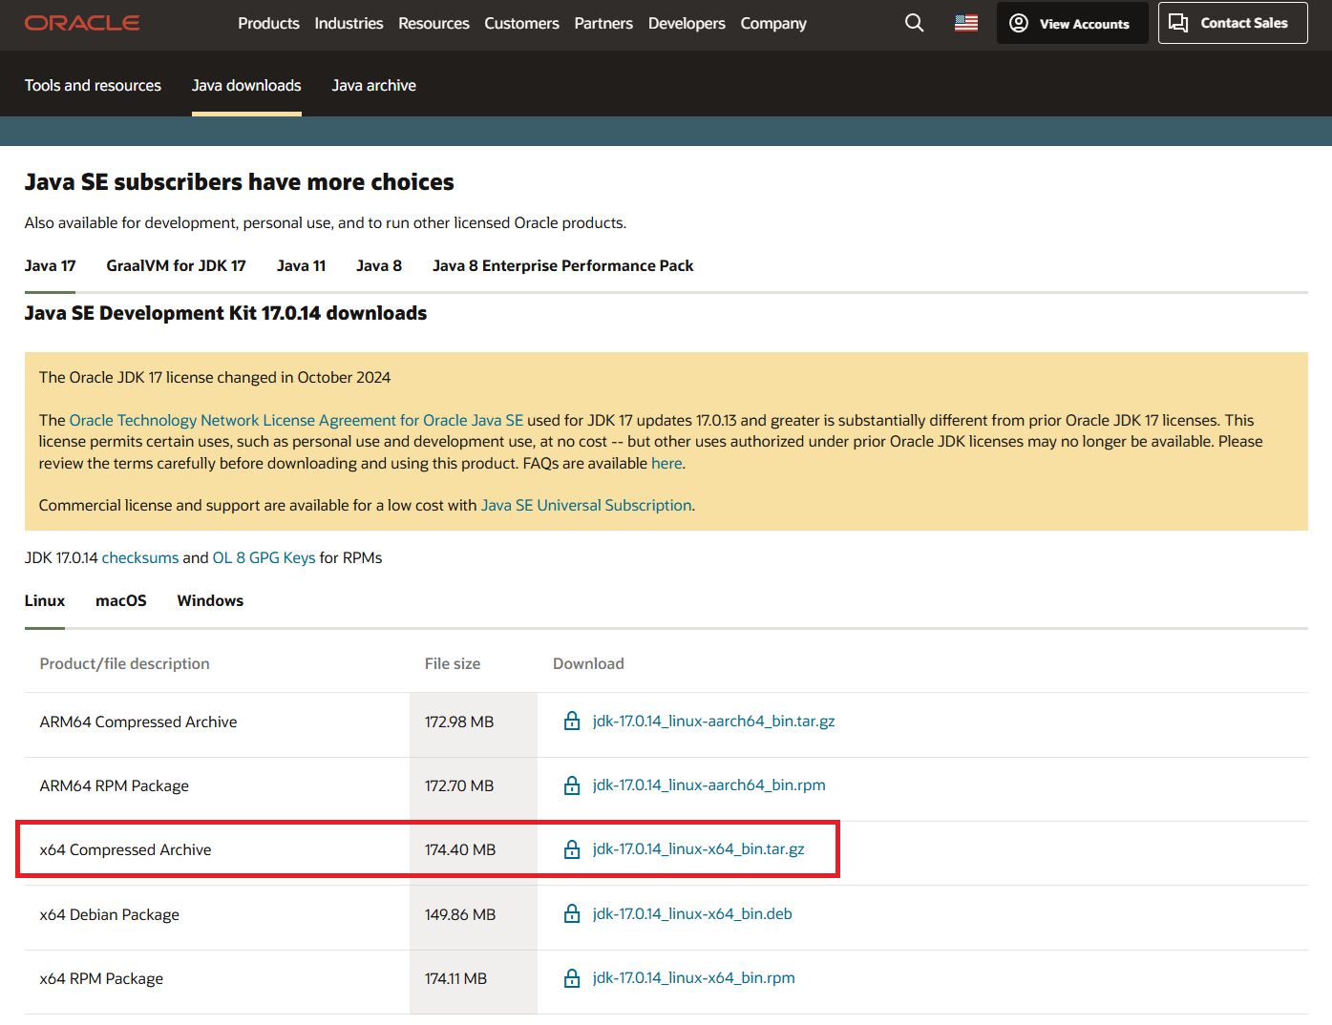The image size is (1332, 1025).
Task: Open the Industries menu
Action: pyautogui.click(x=349, y=23)
